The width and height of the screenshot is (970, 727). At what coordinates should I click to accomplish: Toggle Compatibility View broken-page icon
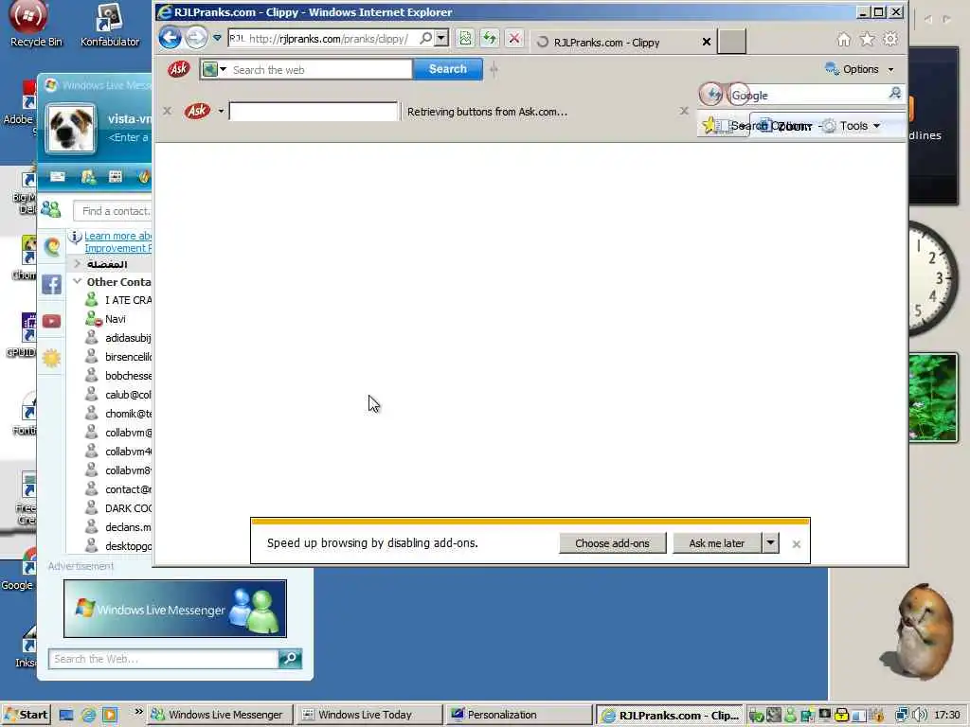coord(465,38)
